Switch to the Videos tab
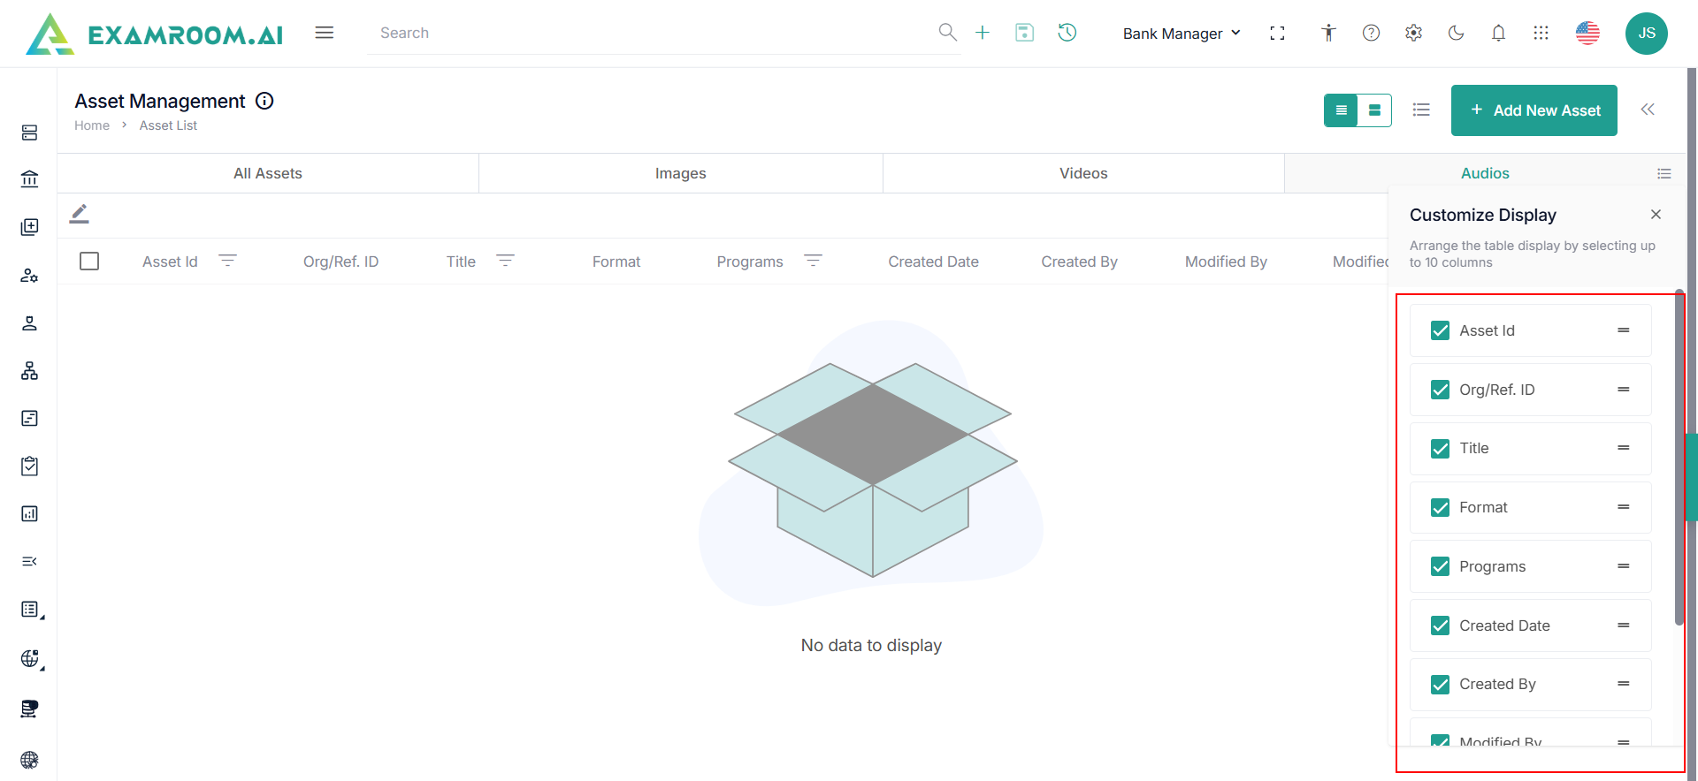1698x781 pixels. tap(1083, 173)
